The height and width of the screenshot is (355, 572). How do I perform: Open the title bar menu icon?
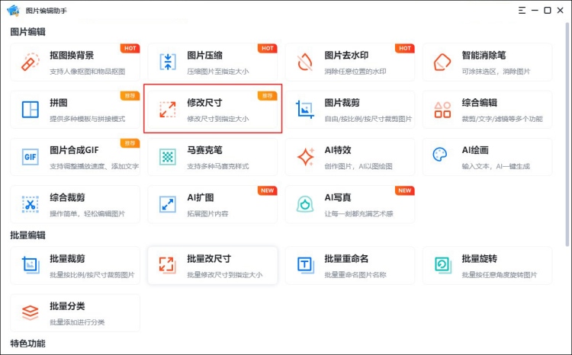[522, 10]
